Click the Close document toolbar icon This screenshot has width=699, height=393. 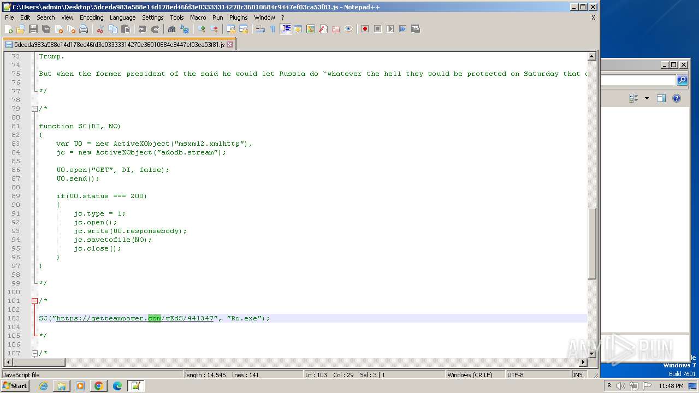[58, 29]
